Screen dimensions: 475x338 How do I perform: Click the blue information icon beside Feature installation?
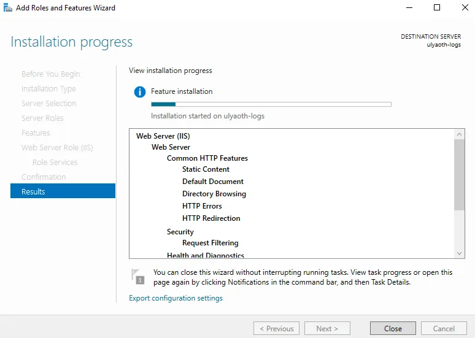click(x=139, y=91)
